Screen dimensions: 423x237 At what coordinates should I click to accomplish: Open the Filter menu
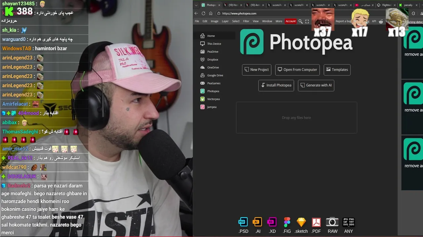click(x=246, y=21)
